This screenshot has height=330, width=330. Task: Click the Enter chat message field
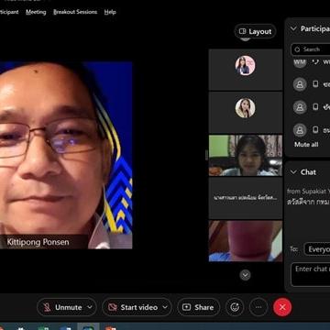pyautogui.click(x=311, y=274)
